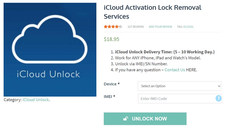
Task: Open the Device Select an Option dropdown
Action: click(179, 86)
